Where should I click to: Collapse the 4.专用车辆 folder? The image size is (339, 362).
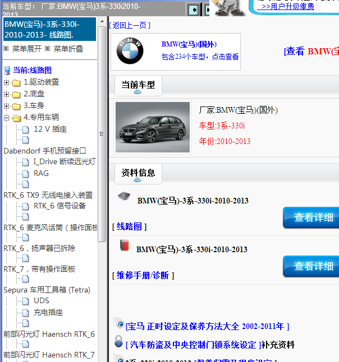click(x=7, y=118)
